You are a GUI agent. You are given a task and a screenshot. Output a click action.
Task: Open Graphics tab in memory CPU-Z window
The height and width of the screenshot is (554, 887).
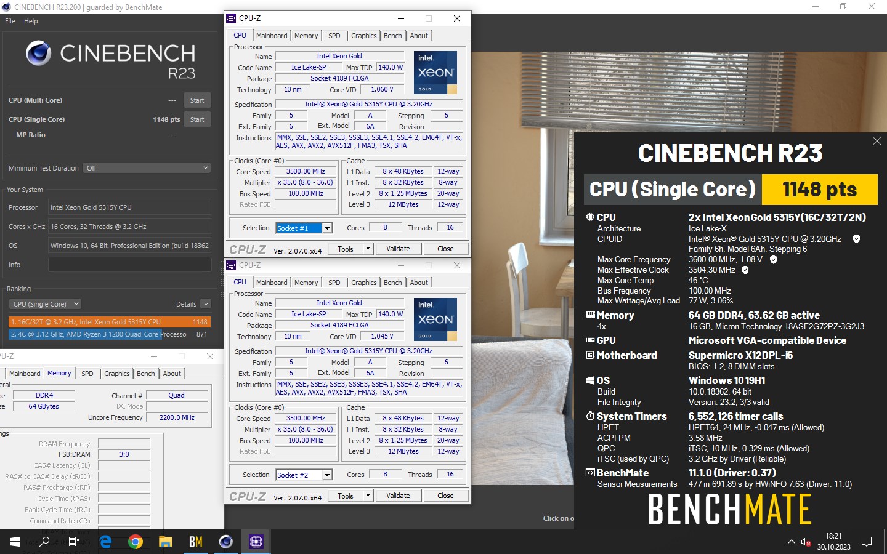(117, 374)
